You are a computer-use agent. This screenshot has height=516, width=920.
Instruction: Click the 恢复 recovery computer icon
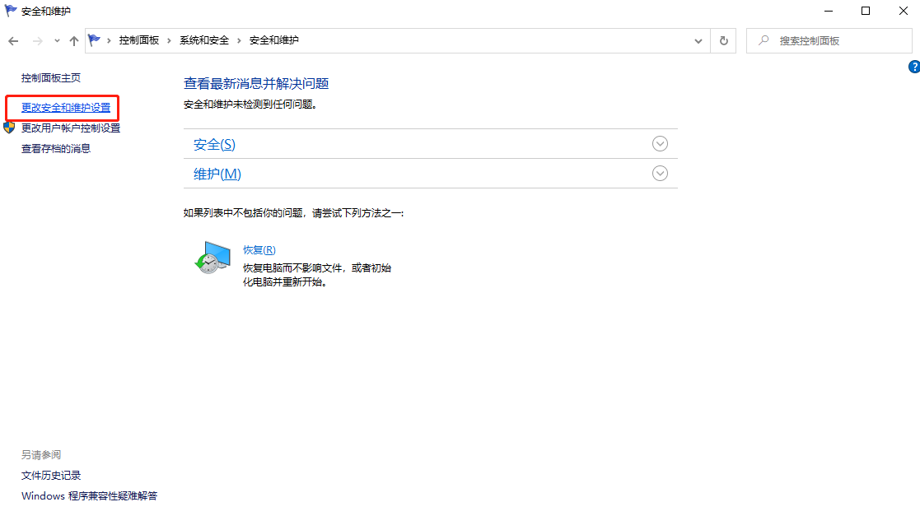tap(212, 259)
